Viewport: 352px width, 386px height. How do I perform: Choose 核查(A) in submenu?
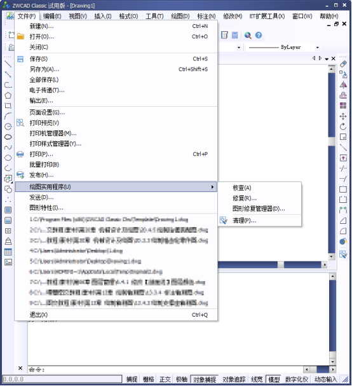(260, 188)
